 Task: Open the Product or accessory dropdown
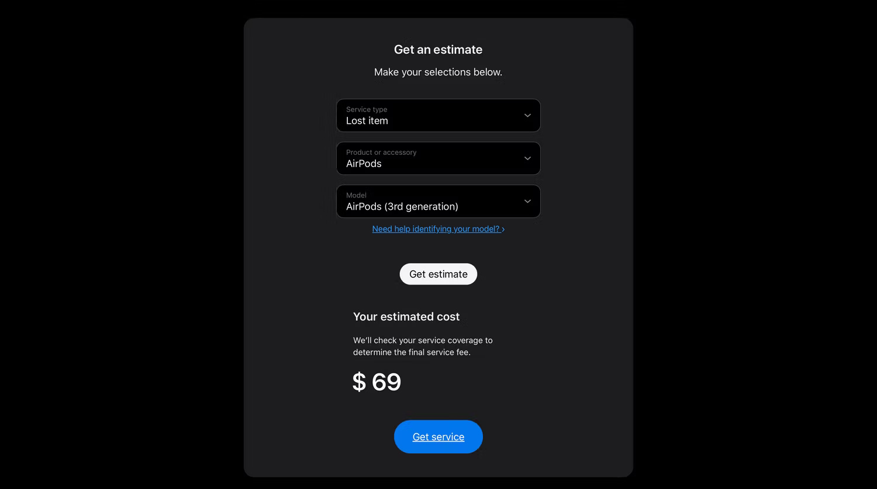tap(438, 158)
